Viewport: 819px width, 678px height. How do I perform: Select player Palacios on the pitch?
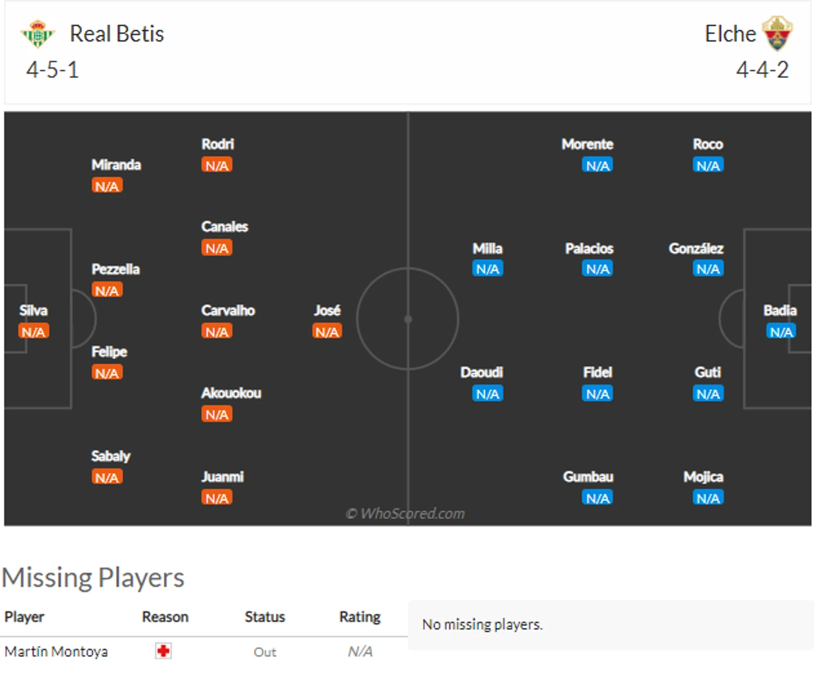pos(589,248)
